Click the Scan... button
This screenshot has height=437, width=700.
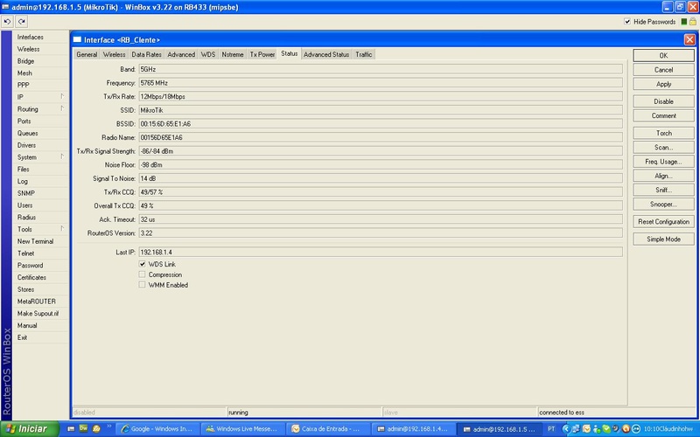click(x=663, y=147)
